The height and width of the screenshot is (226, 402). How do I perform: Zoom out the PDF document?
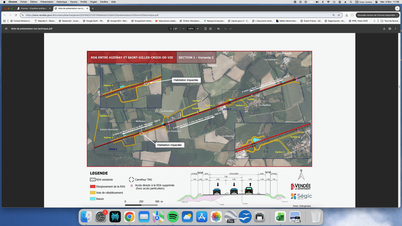pos(184,29)
